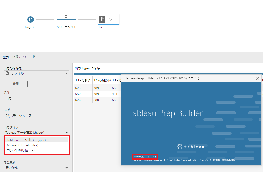
Task: Select cell with value 411
Action: click(x=116, y=94)
